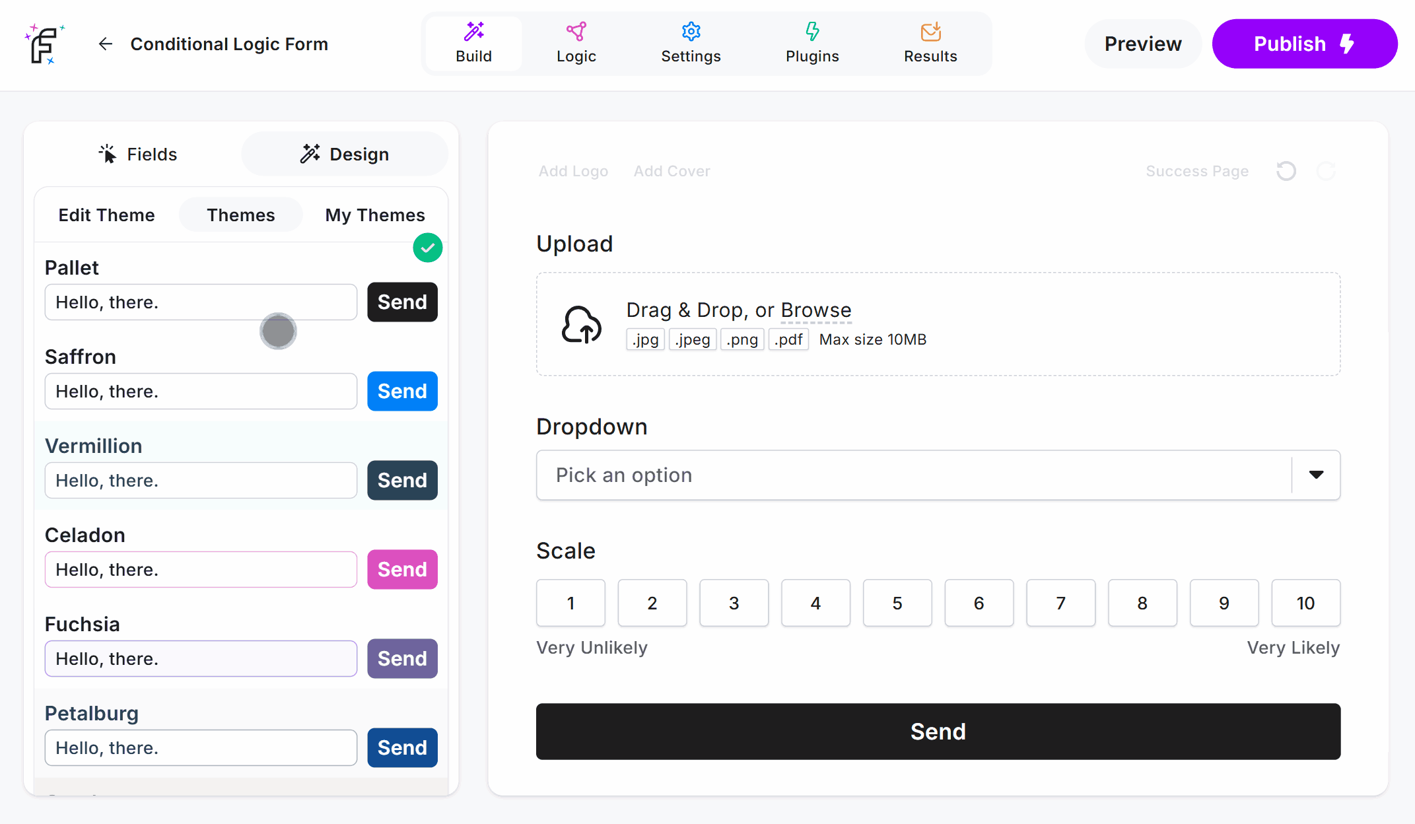Open the Results tab
1415x824 pixels.
[930, 44]
